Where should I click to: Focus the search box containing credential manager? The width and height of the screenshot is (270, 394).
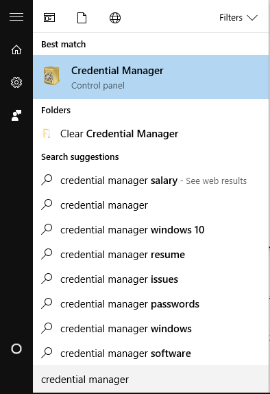click(151, 379)
